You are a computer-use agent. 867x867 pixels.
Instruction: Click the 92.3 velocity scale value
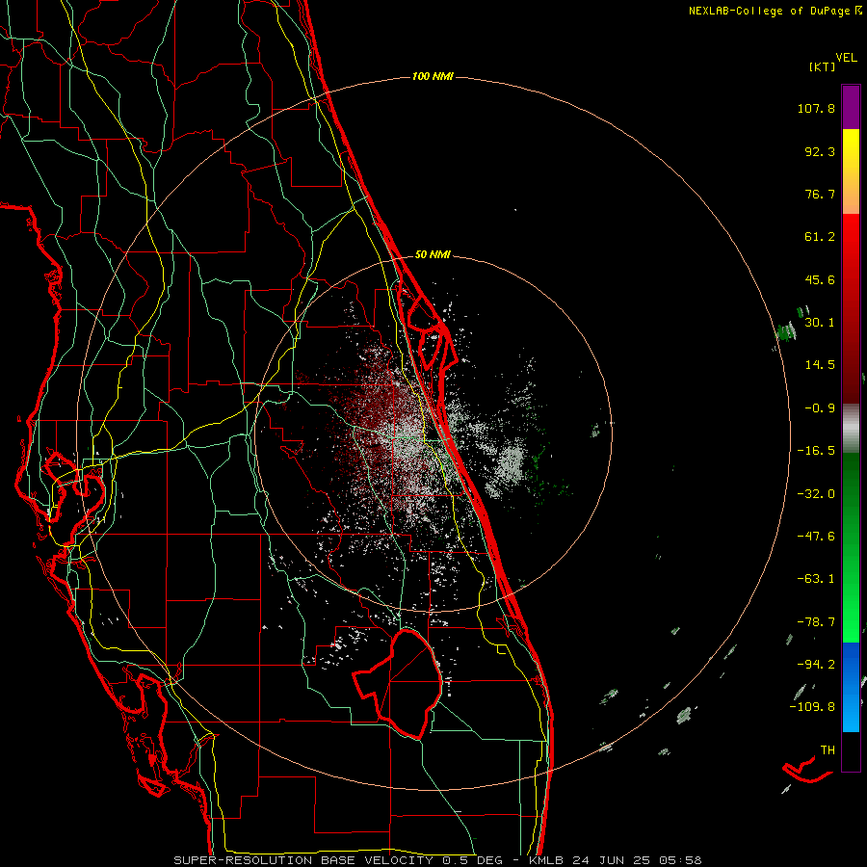820,151
